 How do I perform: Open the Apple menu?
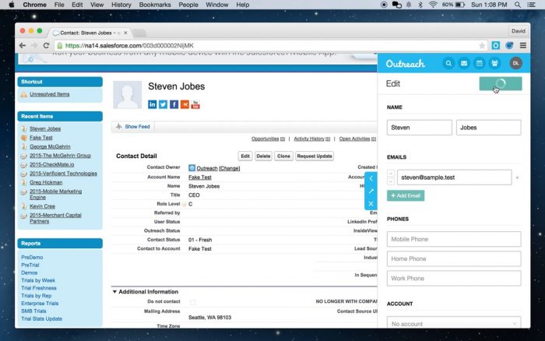12,5
